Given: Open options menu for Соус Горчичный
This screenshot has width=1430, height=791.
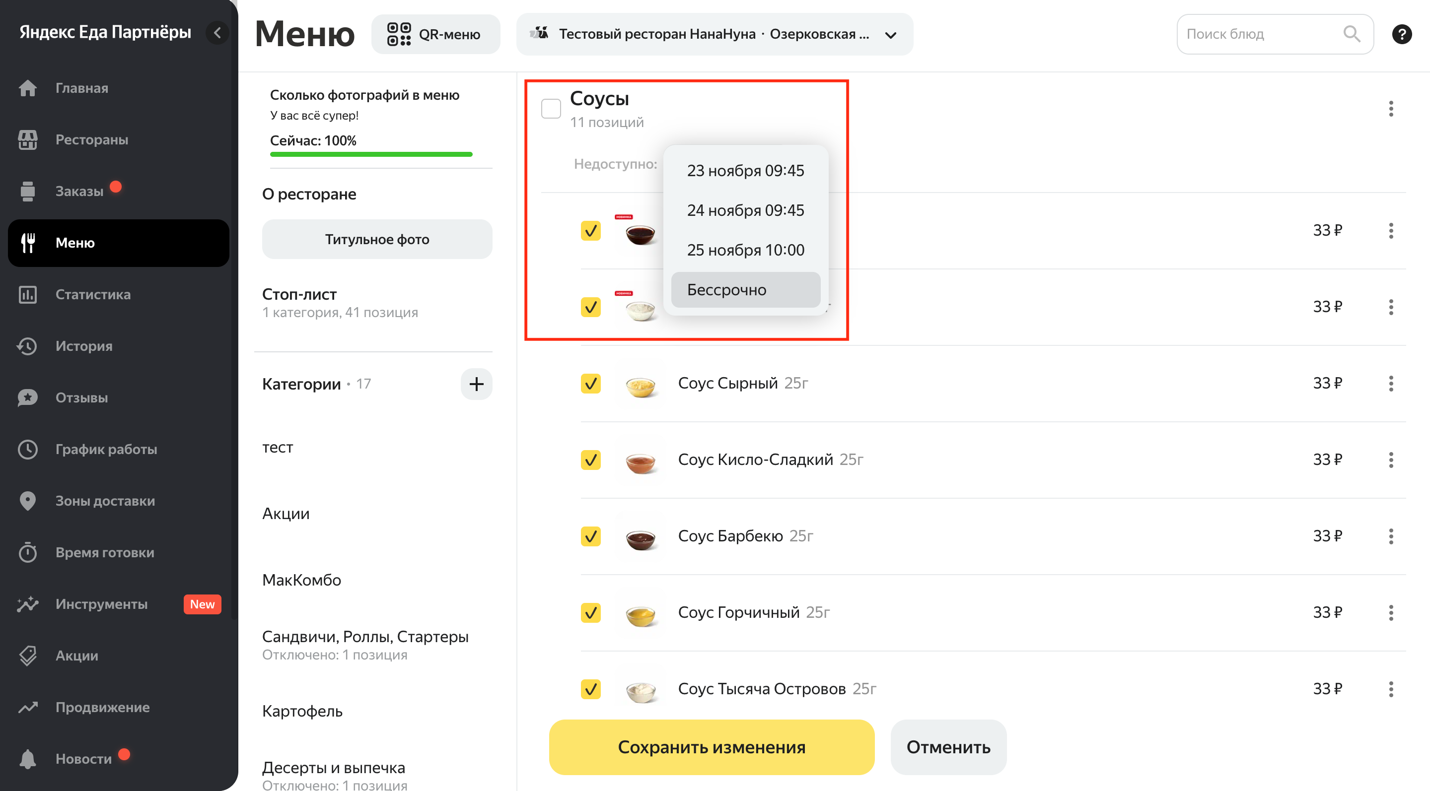Looking at the screenshot, I should (x=1391, y=613).
